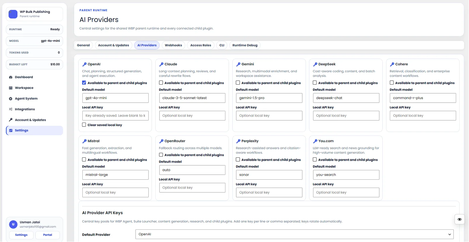Click Mistral default model field

115,175
